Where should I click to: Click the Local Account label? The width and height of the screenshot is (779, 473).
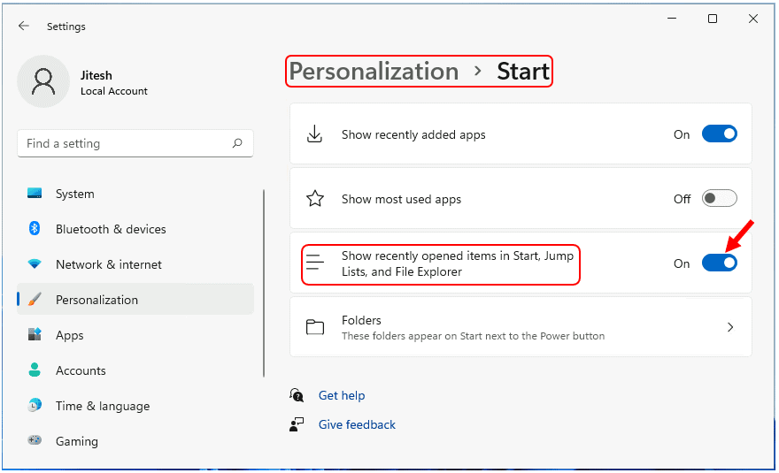[x=114, y=91]
